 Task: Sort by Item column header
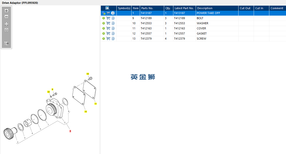click(135, 8)
